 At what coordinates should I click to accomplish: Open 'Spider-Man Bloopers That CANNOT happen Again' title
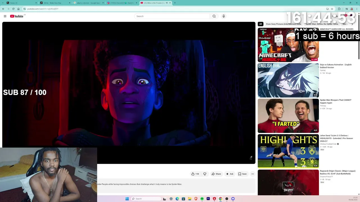tap(336, 101)
